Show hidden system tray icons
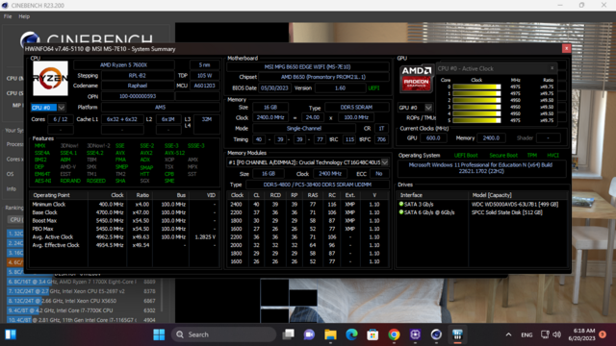 [x=508, y=334]
